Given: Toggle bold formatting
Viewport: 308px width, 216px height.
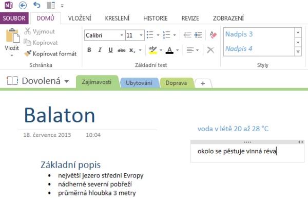Looking at the screenshot, I should pos(89,50).
